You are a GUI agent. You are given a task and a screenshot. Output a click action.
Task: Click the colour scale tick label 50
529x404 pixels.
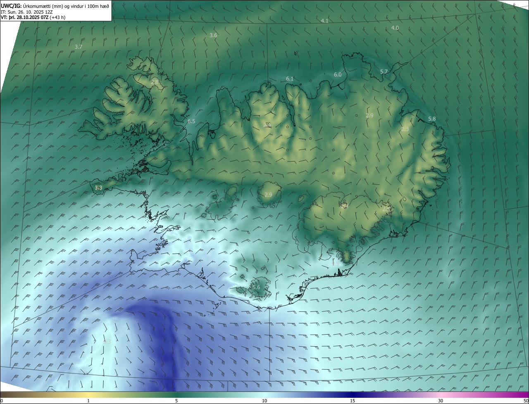pos(526,401)
